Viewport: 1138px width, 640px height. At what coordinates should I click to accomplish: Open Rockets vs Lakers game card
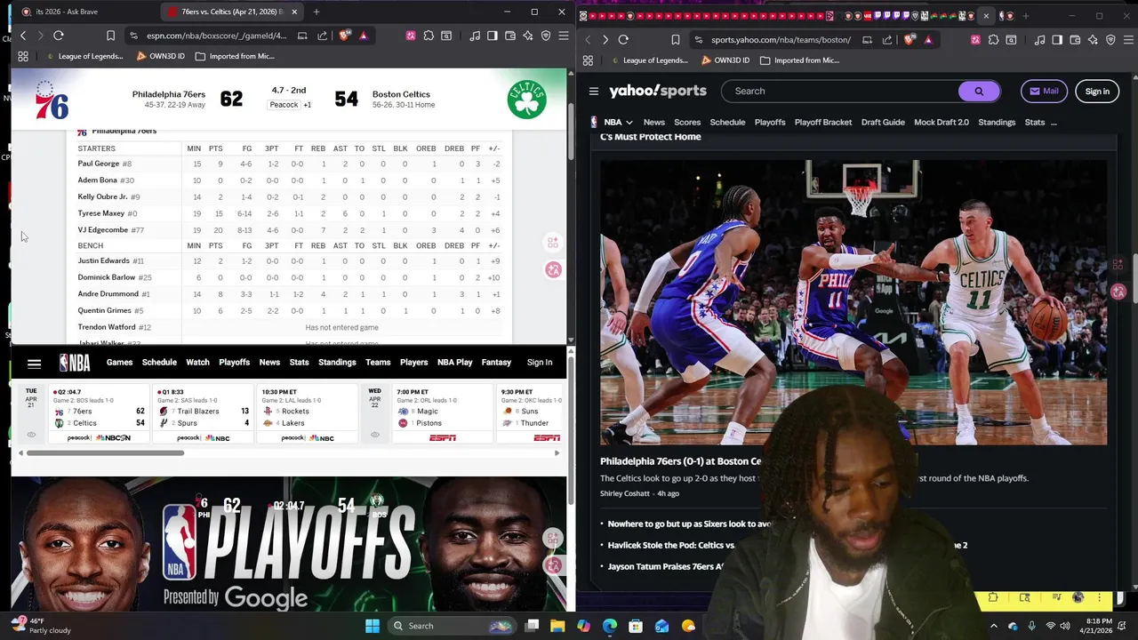tap(307, 414)
